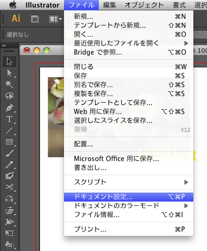Open the Apple menu
Image resolution: width=207 pixels, height=251 pixels.
click(x=13, y=5)
